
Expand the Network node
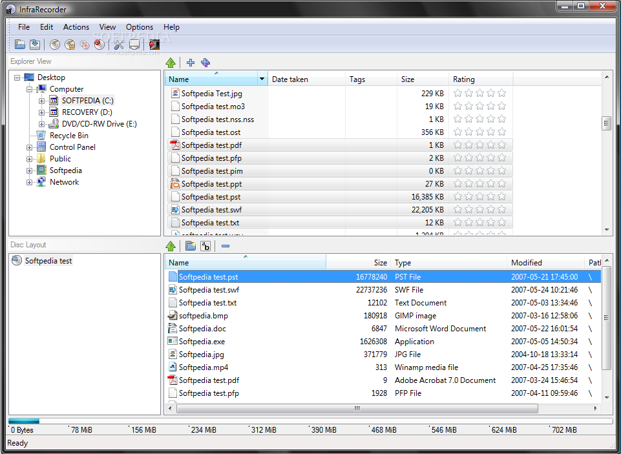[29, 183]
